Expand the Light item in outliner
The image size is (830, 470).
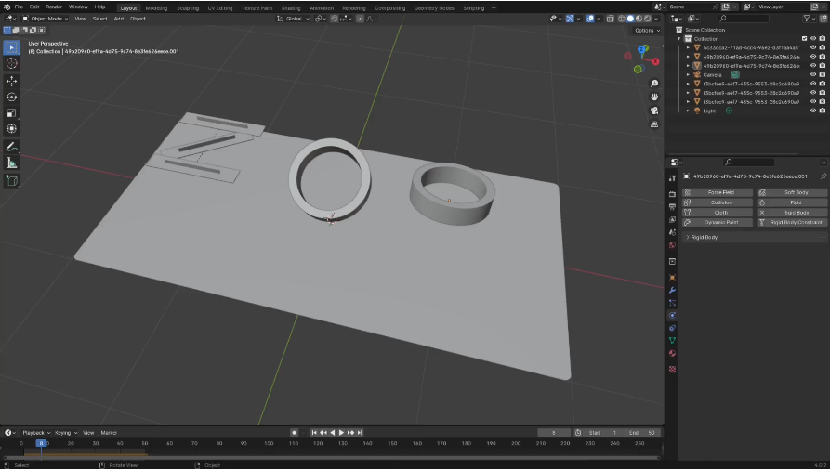click(x=688, y=111)
